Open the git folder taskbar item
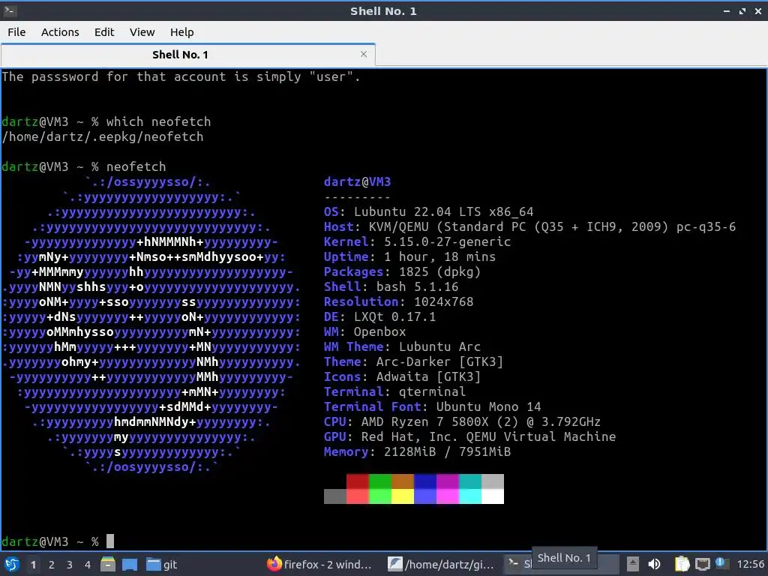The width and height of the screenshot is (768, 576). click(162, 564)
